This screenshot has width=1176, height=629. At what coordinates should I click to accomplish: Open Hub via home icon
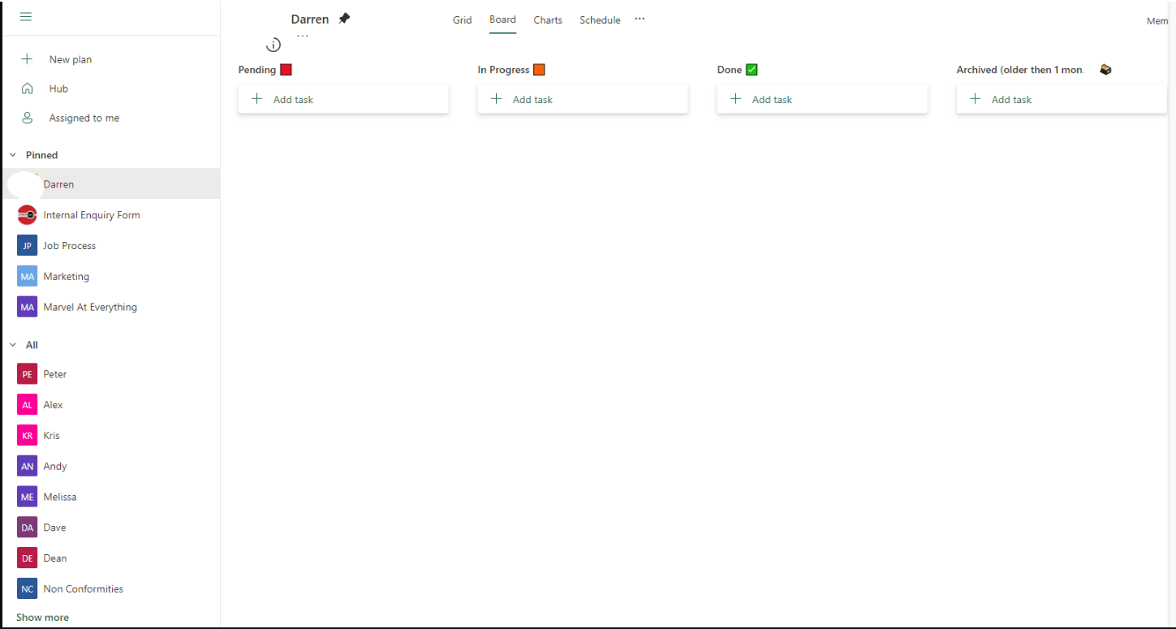click(27, 88)
